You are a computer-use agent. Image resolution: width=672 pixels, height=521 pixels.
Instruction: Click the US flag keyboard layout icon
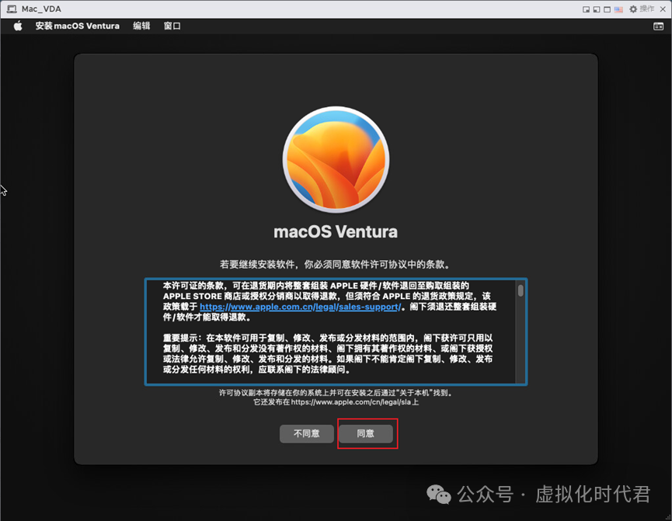pos(618,9)
